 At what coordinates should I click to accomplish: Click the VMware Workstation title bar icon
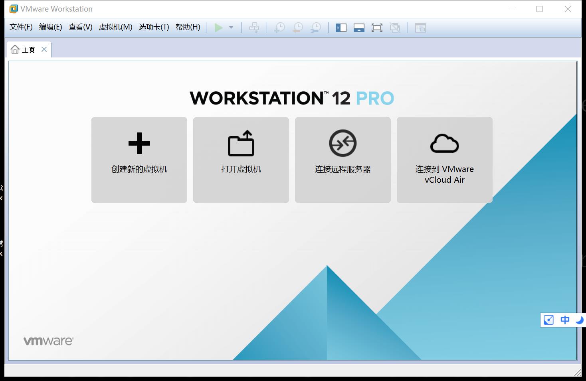click(x=14, y=9)
